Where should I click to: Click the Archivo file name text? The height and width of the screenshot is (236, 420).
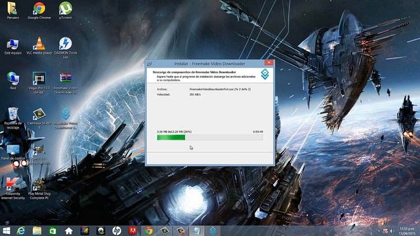(220, 89)
